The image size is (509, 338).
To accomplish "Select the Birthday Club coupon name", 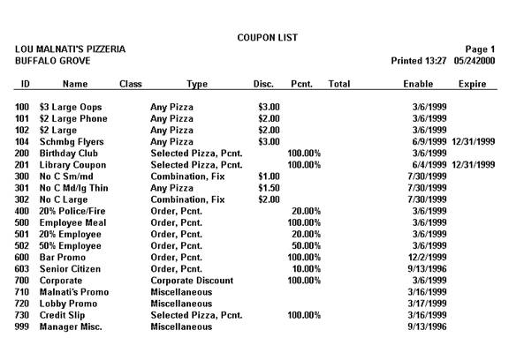I will point(69,154).
